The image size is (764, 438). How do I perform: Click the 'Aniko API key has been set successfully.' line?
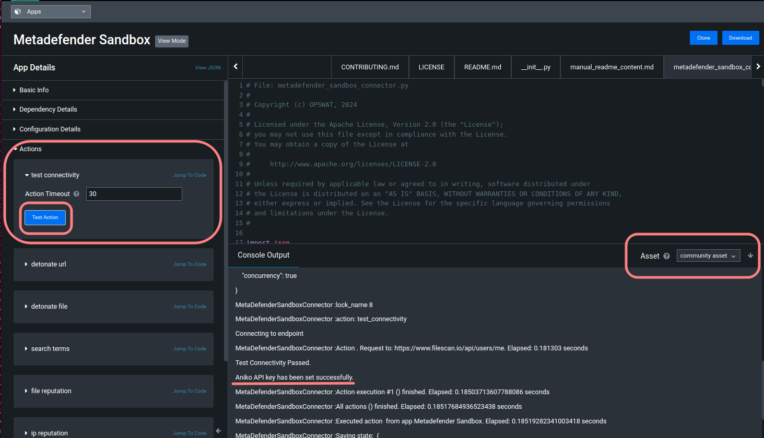[x=295, y=378]
